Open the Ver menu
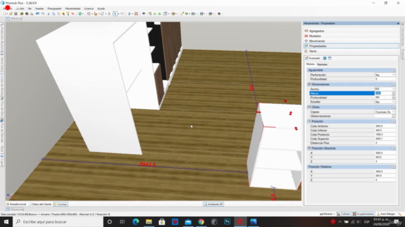 [30, 8]
